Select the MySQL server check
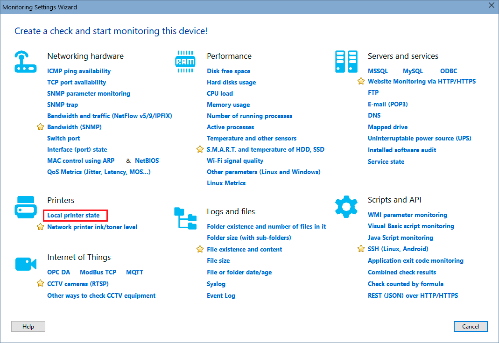 (413, 71)
